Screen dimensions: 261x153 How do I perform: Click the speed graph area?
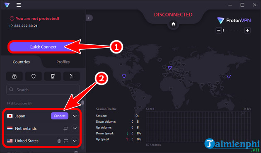click(198, 127)
